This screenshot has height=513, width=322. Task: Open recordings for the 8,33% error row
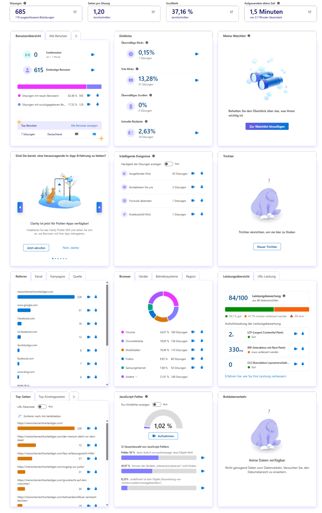point(203,488)
